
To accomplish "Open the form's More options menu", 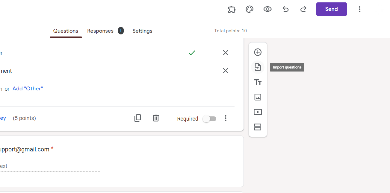I will pyautogui.click(x=359, y=9).
